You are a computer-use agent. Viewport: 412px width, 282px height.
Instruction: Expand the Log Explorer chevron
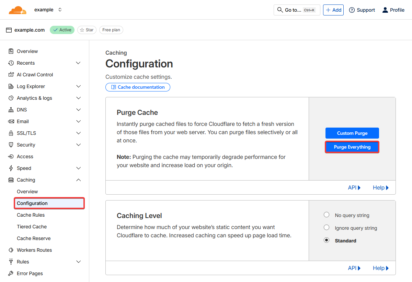coord(78,86)
